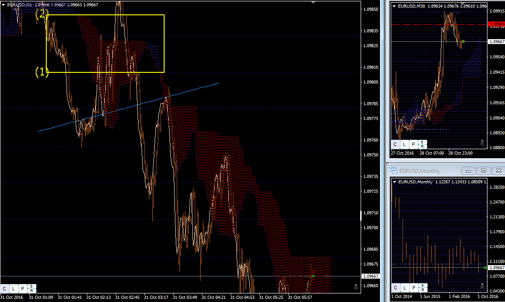Toggle the P button in the M30 chart
The height and width of the screenshot is (302, 505).
click(x=413, y=144)
